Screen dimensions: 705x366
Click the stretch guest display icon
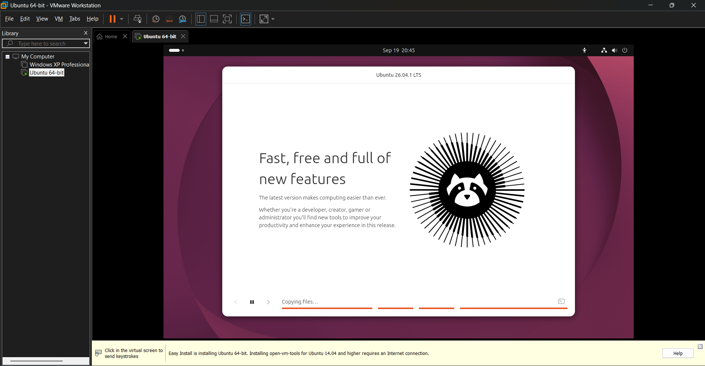[x=264, y=19]
